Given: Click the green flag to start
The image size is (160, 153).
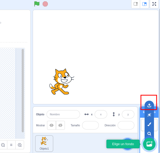Looking at the screenshot, I should pyautogui.click(x=37, y=4).
